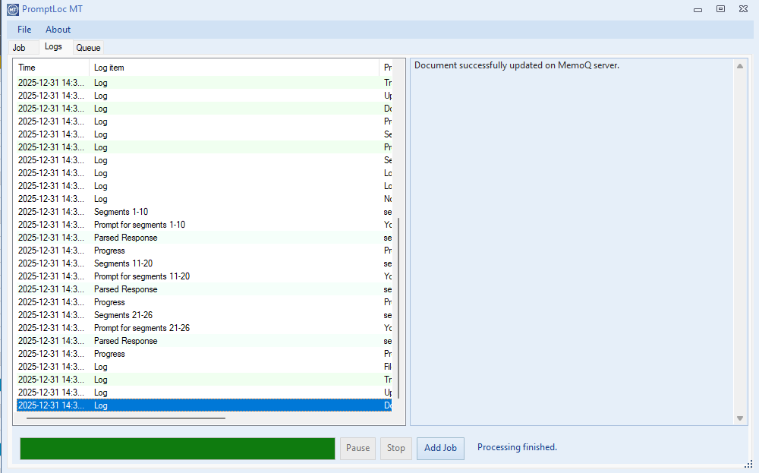Switch to the Queue tab
Screen dimensions: 759x473
point(88,48)
